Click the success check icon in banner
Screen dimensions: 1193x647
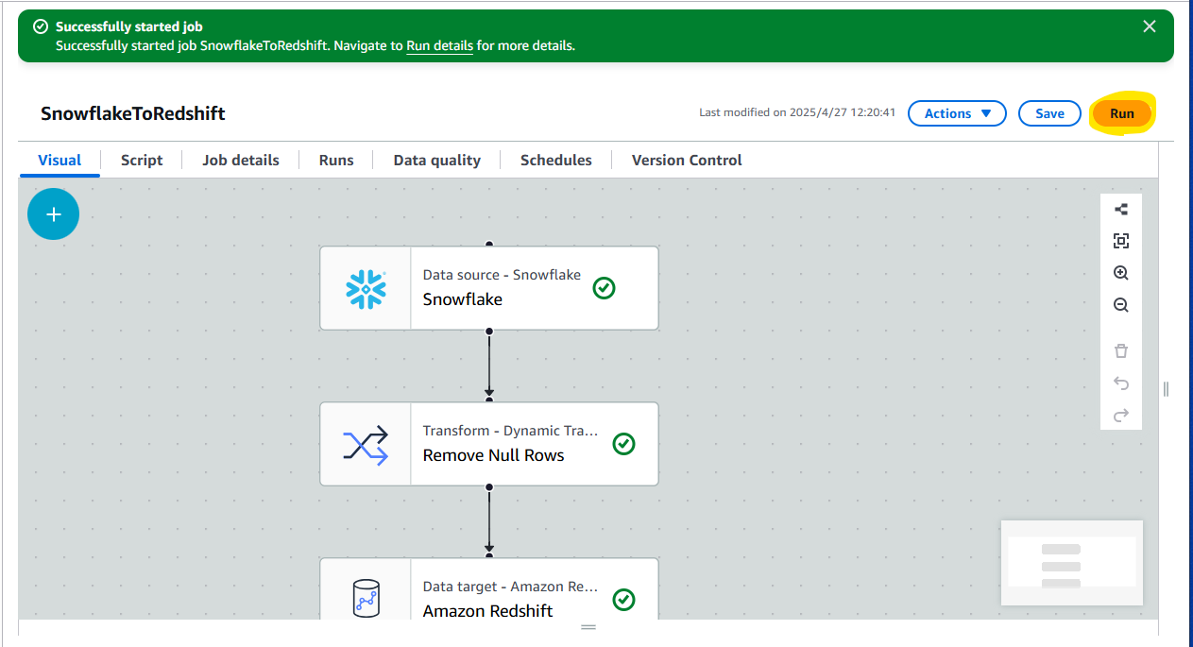41,26
